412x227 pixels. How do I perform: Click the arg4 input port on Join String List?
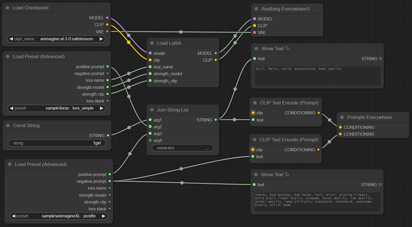coord(150,140)
